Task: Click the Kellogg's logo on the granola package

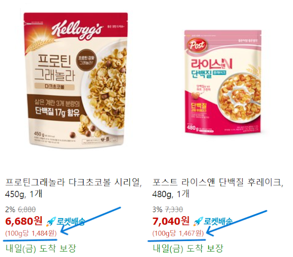Action: [77, 29]
